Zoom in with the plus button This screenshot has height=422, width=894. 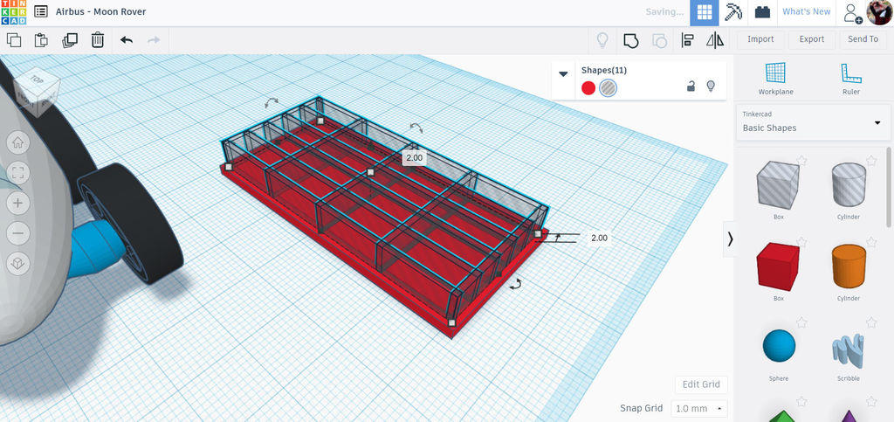pos(17,203)
